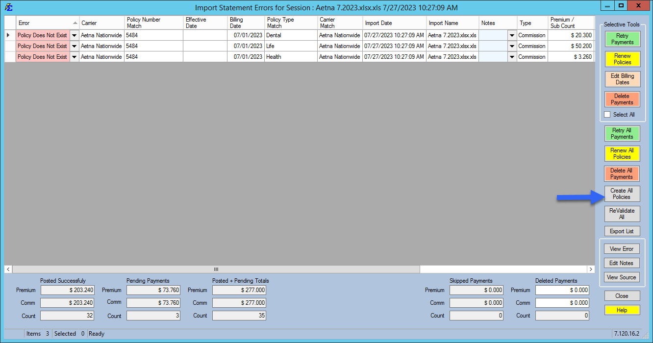Screen dimensions: 653x343
Task: Click Renew All Policies
Action: tap(622, 153)
